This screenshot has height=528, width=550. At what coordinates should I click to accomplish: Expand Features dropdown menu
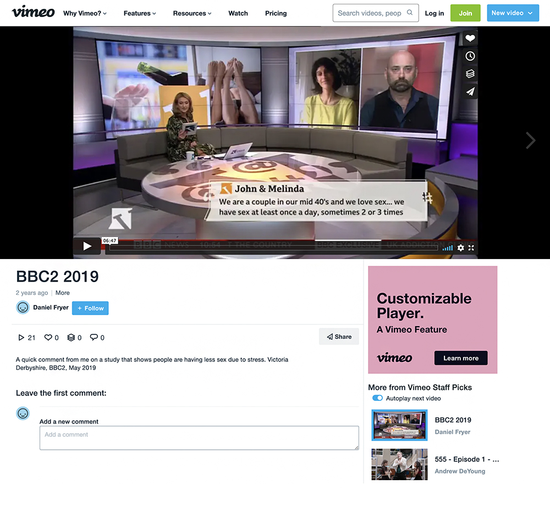pos(140,13)
